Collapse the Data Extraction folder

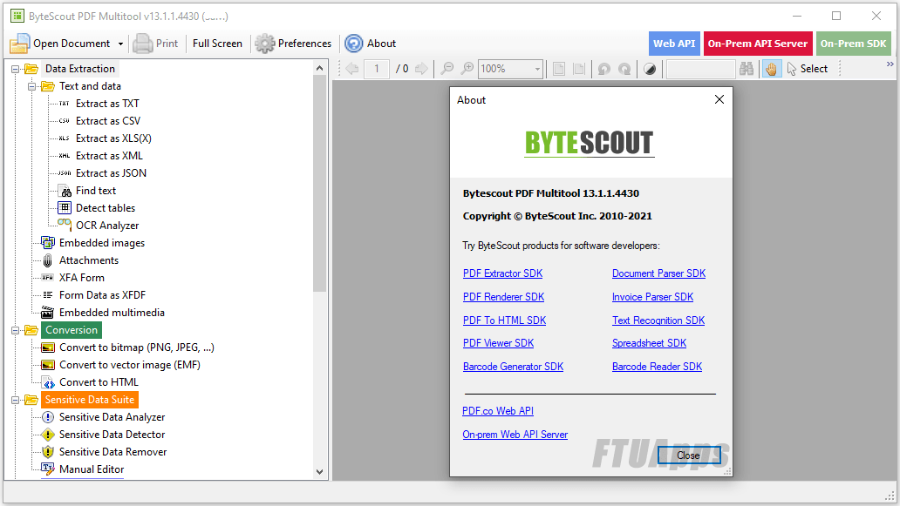tap(16, 69)
